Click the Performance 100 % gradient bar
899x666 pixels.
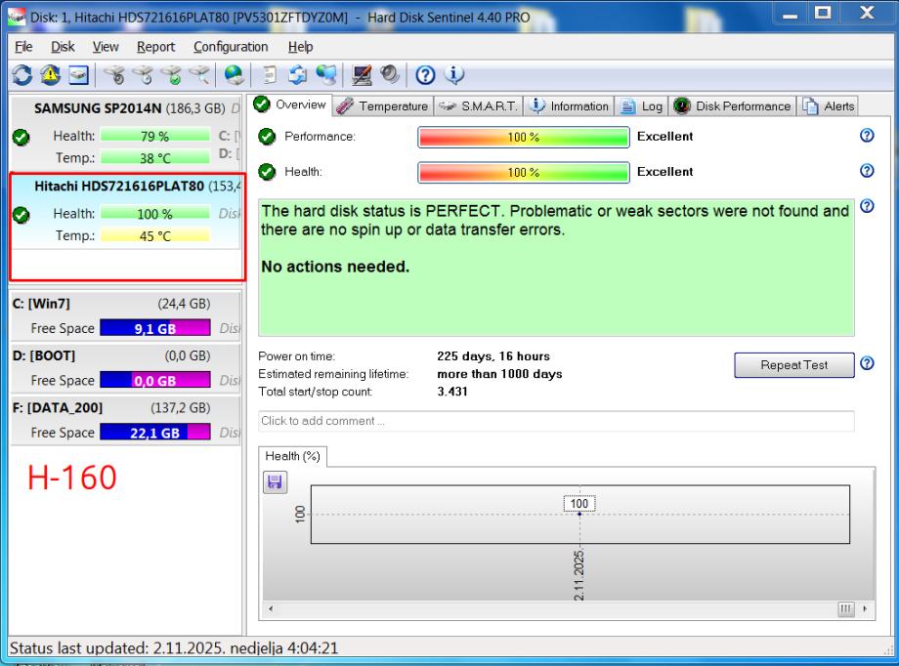pos(524,138)
